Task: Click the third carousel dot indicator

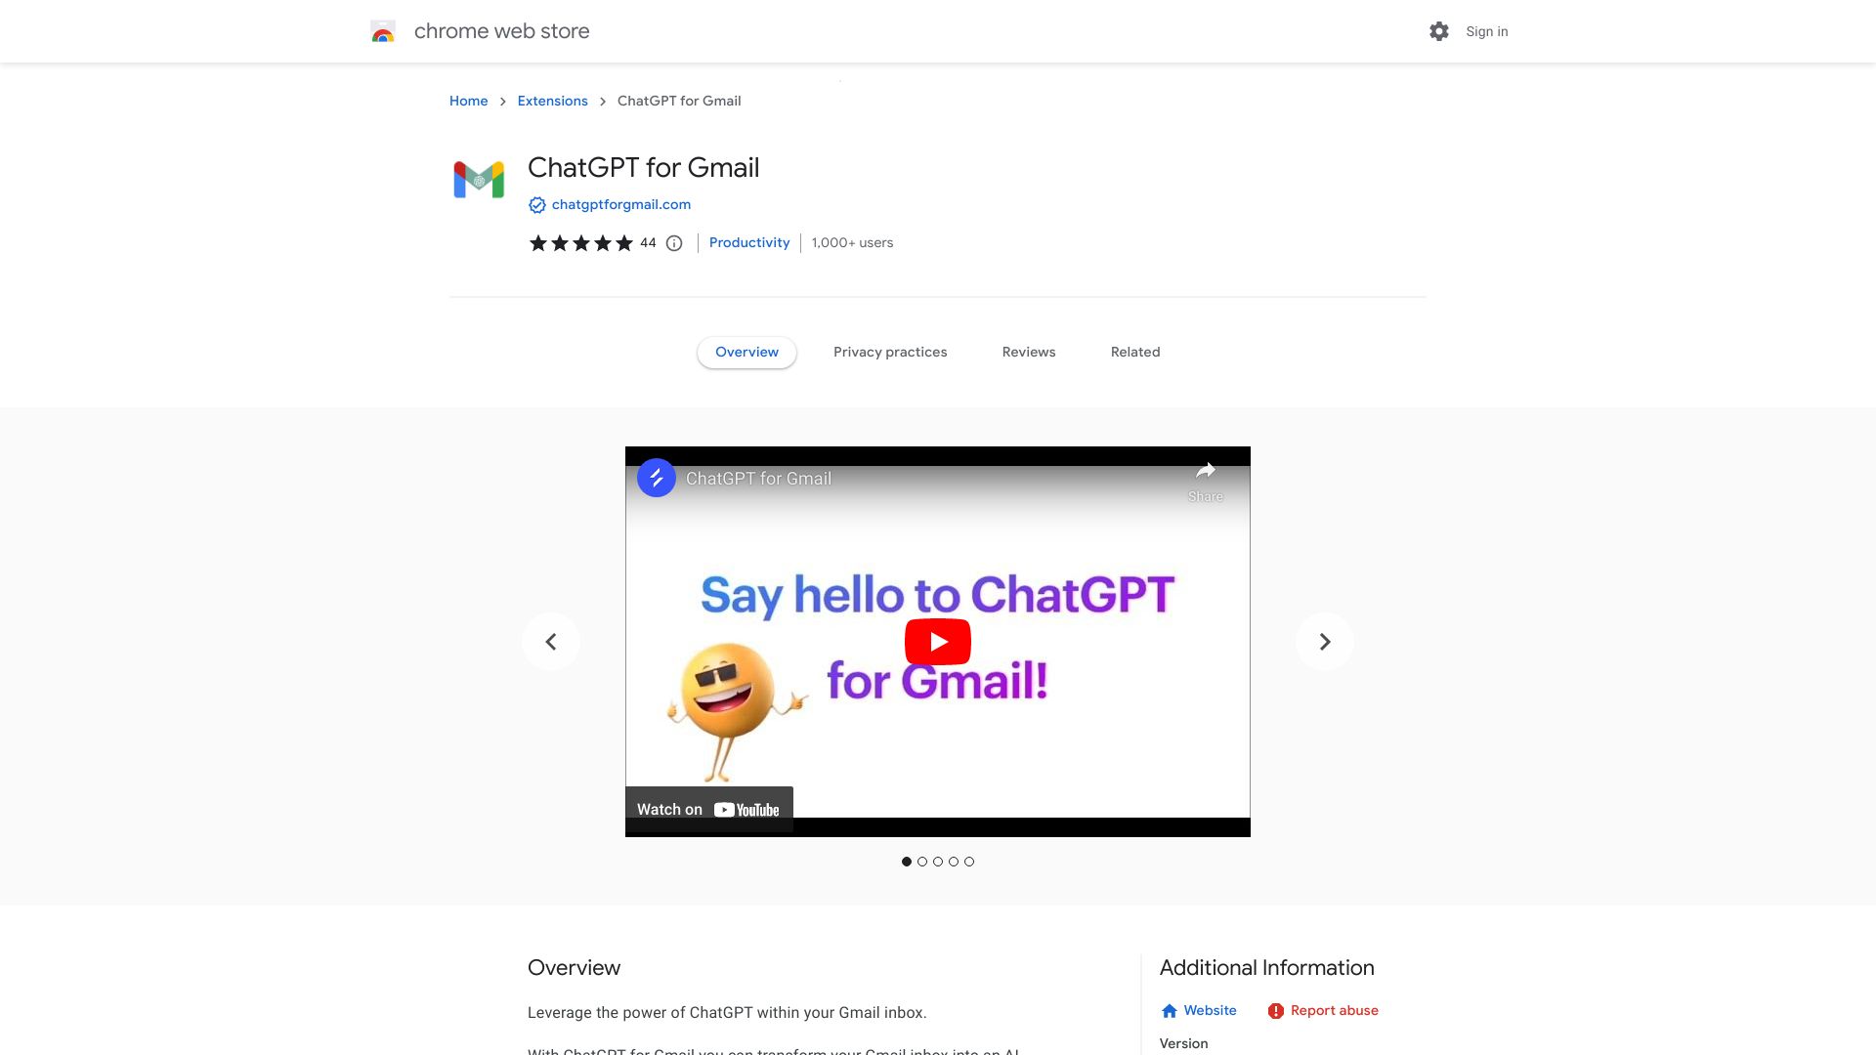Action: click(938, 861)
